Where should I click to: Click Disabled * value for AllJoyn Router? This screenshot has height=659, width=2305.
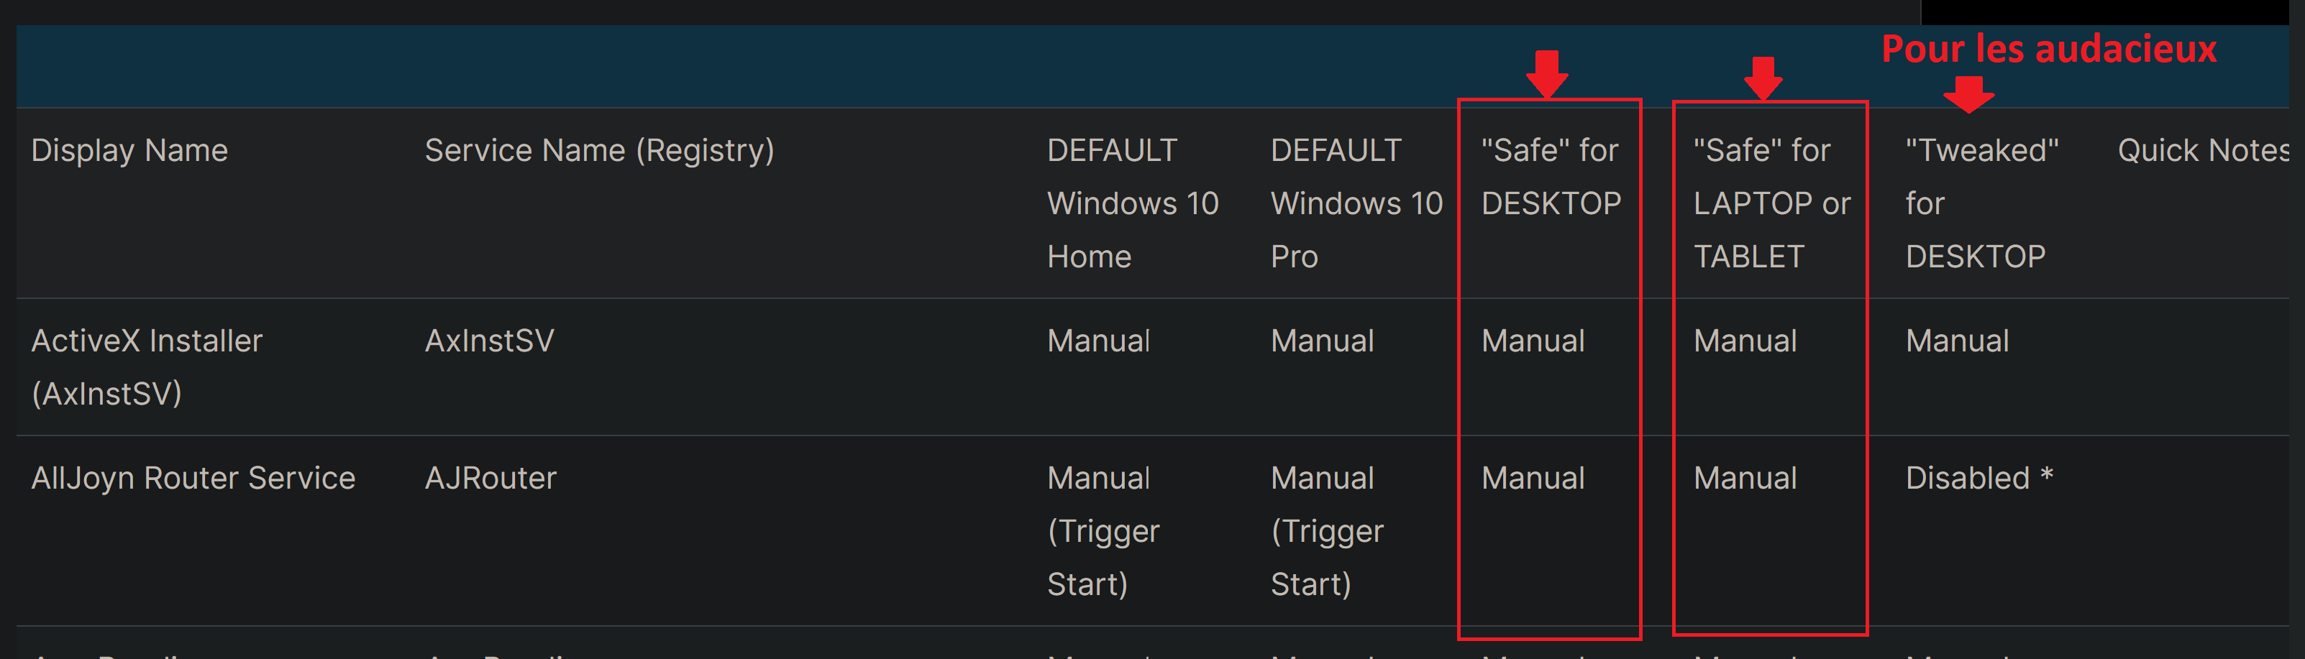[1979, 479]
